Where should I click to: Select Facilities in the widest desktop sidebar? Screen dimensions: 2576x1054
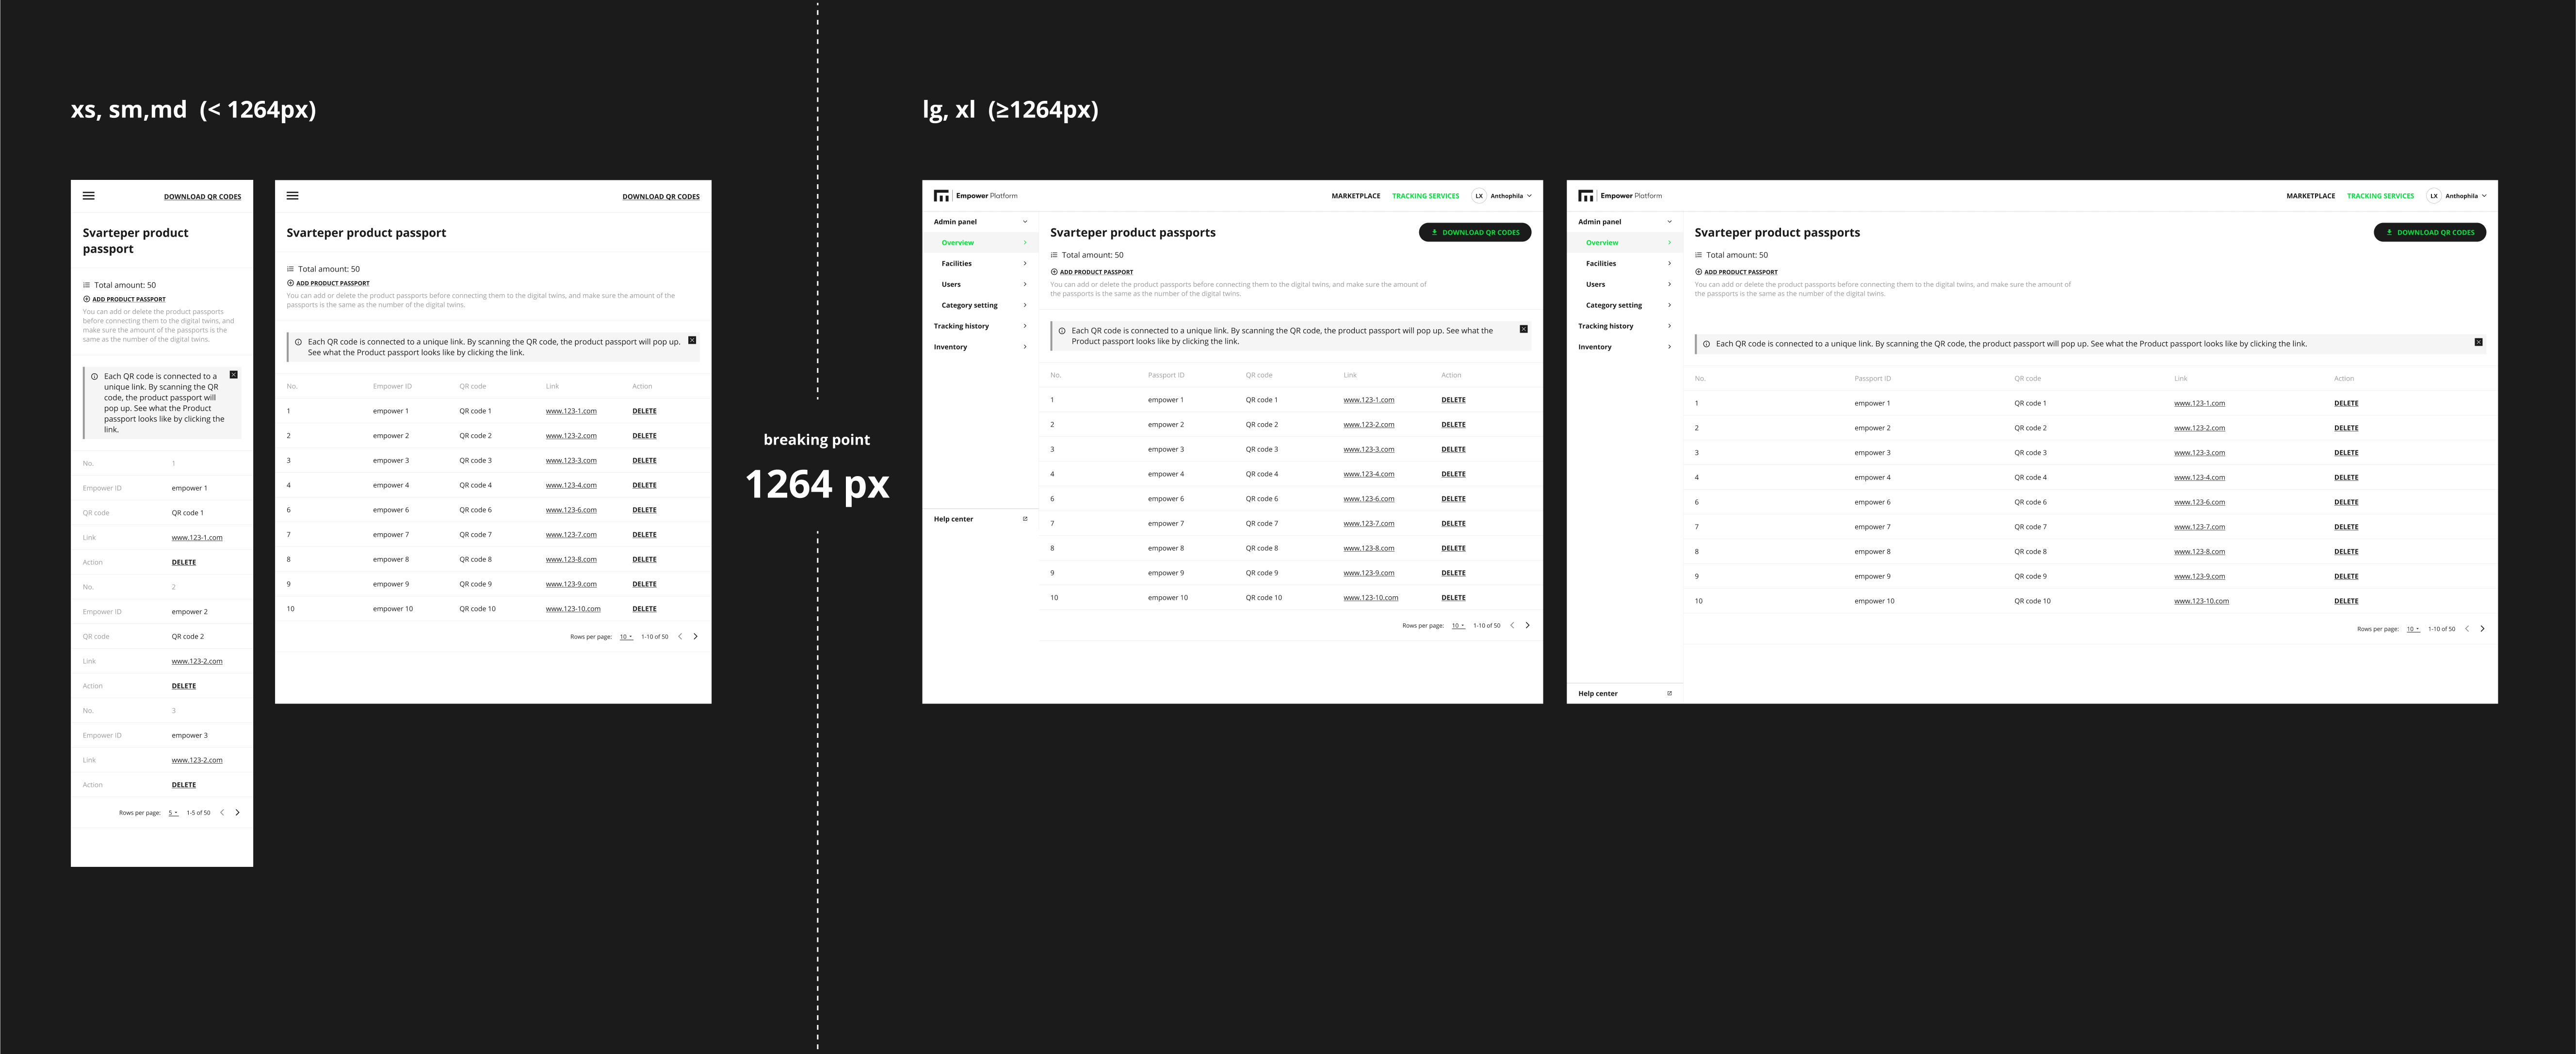1625,264
